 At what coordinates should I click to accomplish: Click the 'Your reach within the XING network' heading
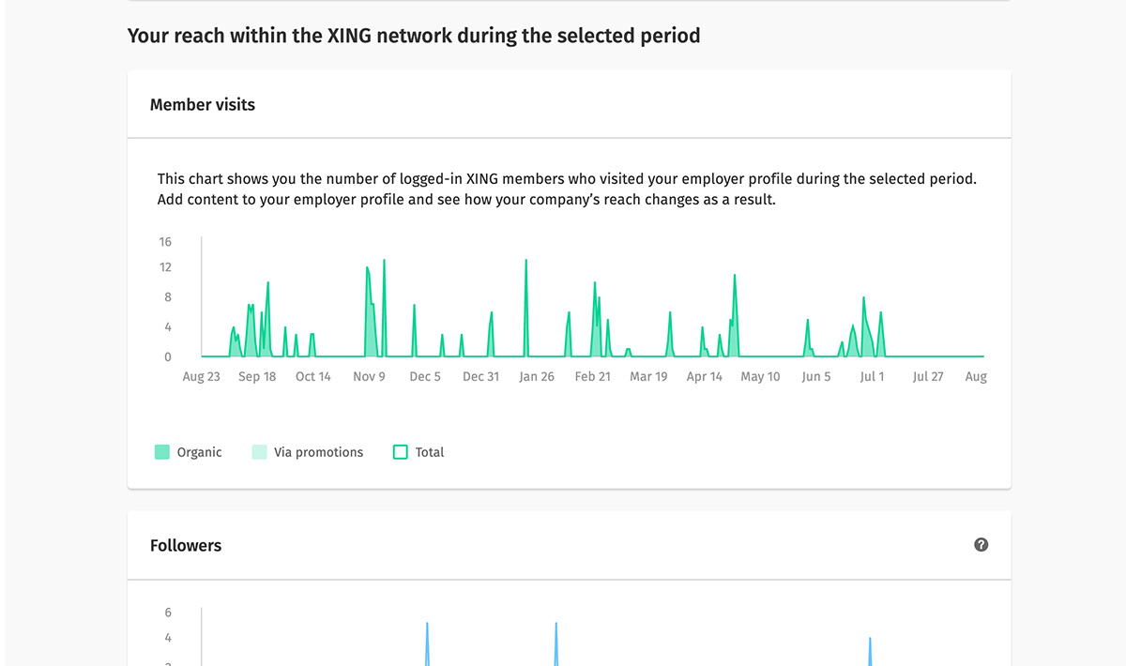click(414, 37)
